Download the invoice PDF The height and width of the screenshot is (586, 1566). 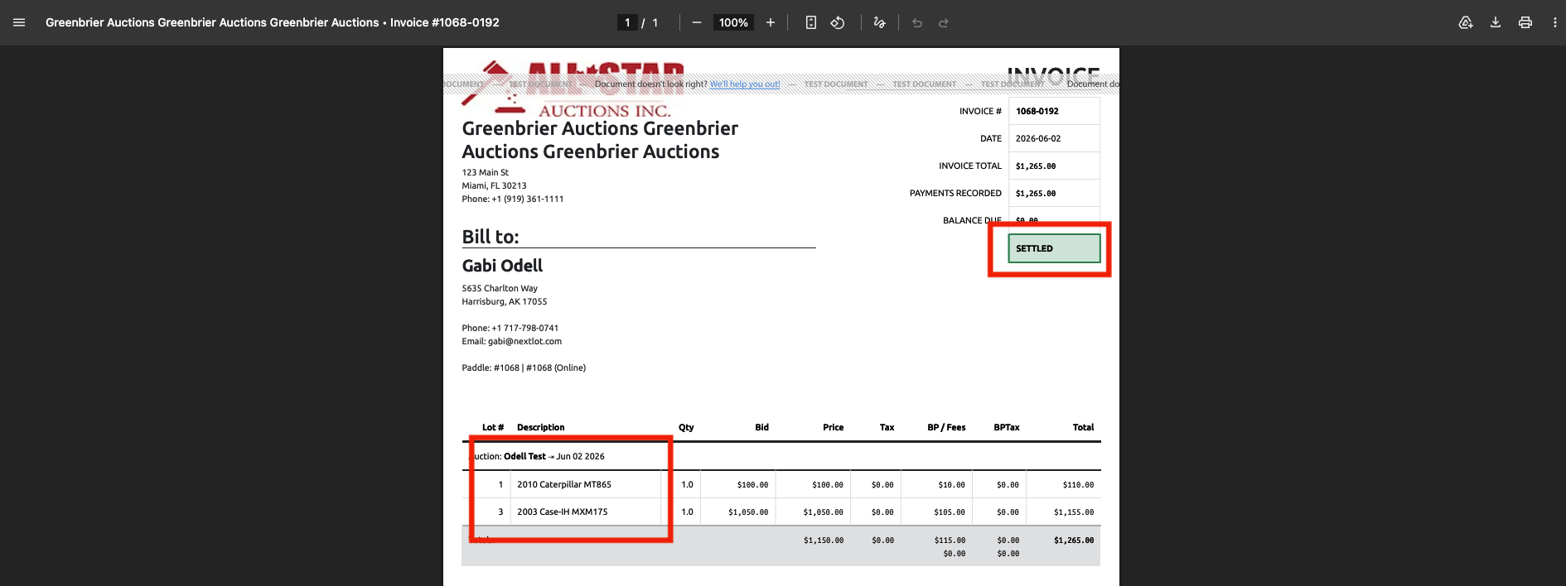pyautogui.click(x=1496, y=22)
